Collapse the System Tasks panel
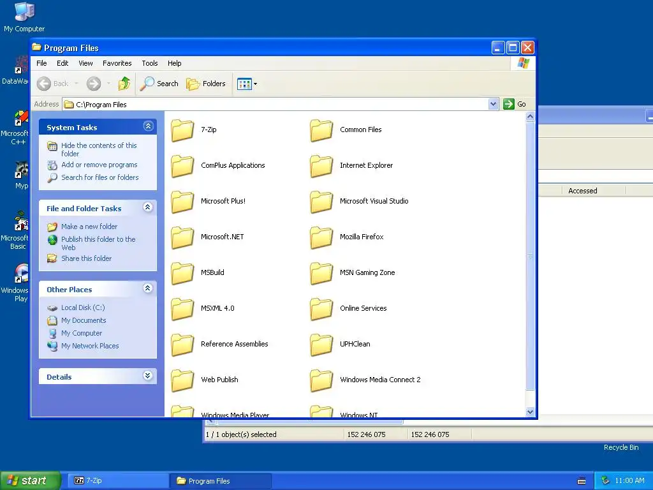This screenshot has width=653, height=490. coord(148,126)
